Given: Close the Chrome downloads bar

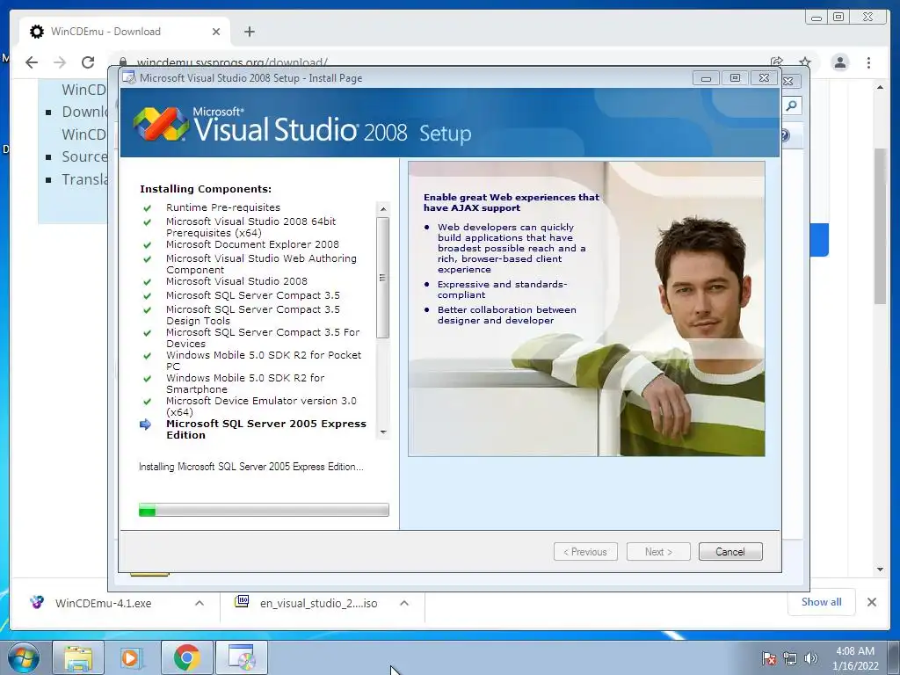Looking at the screenshot, I should click(x=871, y=602).
